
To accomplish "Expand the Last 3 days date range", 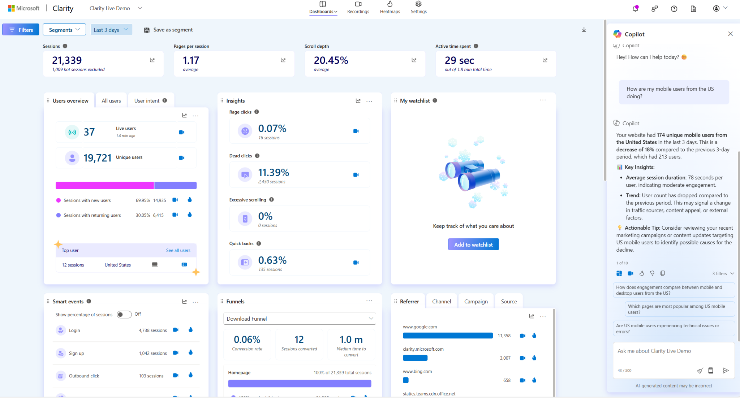I will (111, 30).
